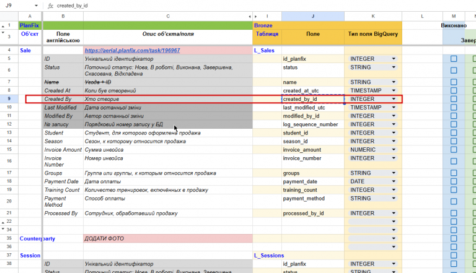The height and width of the screenshot is (273, 476).
Task: Select the L_Sessions table cell
Action: (267, 256)
